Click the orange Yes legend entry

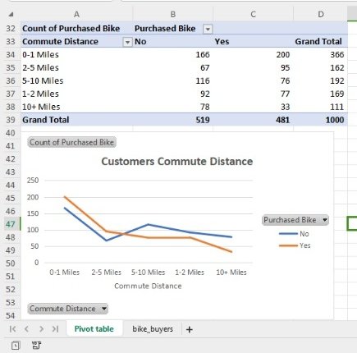(x=295, y=245)
